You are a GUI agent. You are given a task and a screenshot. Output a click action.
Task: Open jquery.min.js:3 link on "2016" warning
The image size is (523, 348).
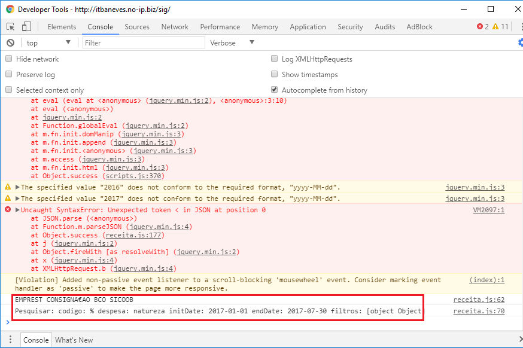475,187
